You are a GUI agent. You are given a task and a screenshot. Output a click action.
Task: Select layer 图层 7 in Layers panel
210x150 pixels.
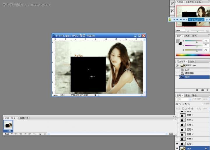194,115
